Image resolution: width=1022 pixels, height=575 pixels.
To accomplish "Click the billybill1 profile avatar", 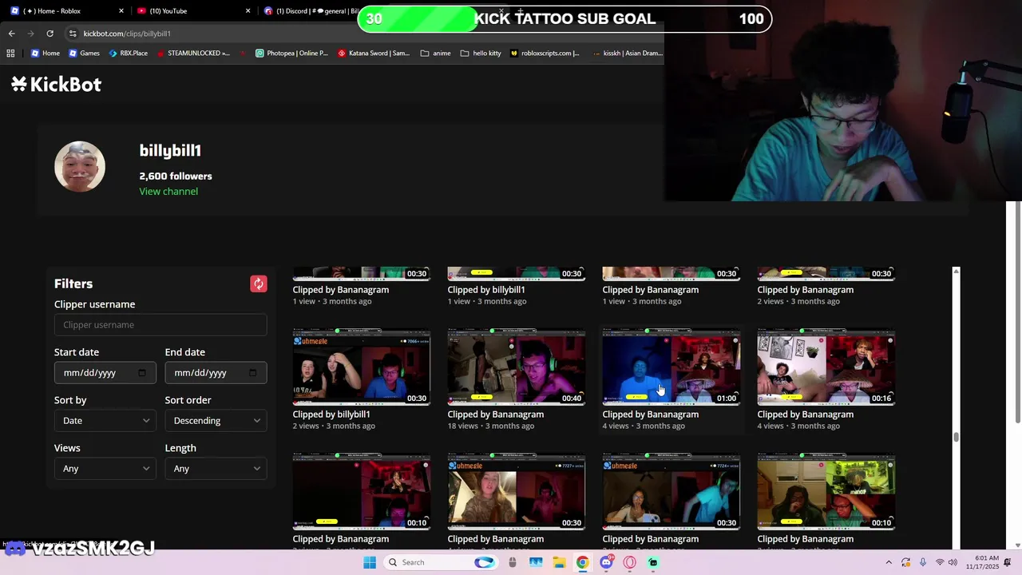I will pos(80,166).
